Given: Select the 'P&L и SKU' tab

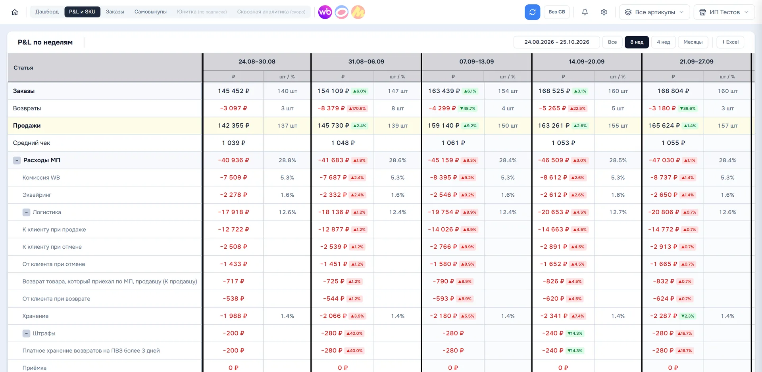Looking at the screenshot, I should pos(82,12).
